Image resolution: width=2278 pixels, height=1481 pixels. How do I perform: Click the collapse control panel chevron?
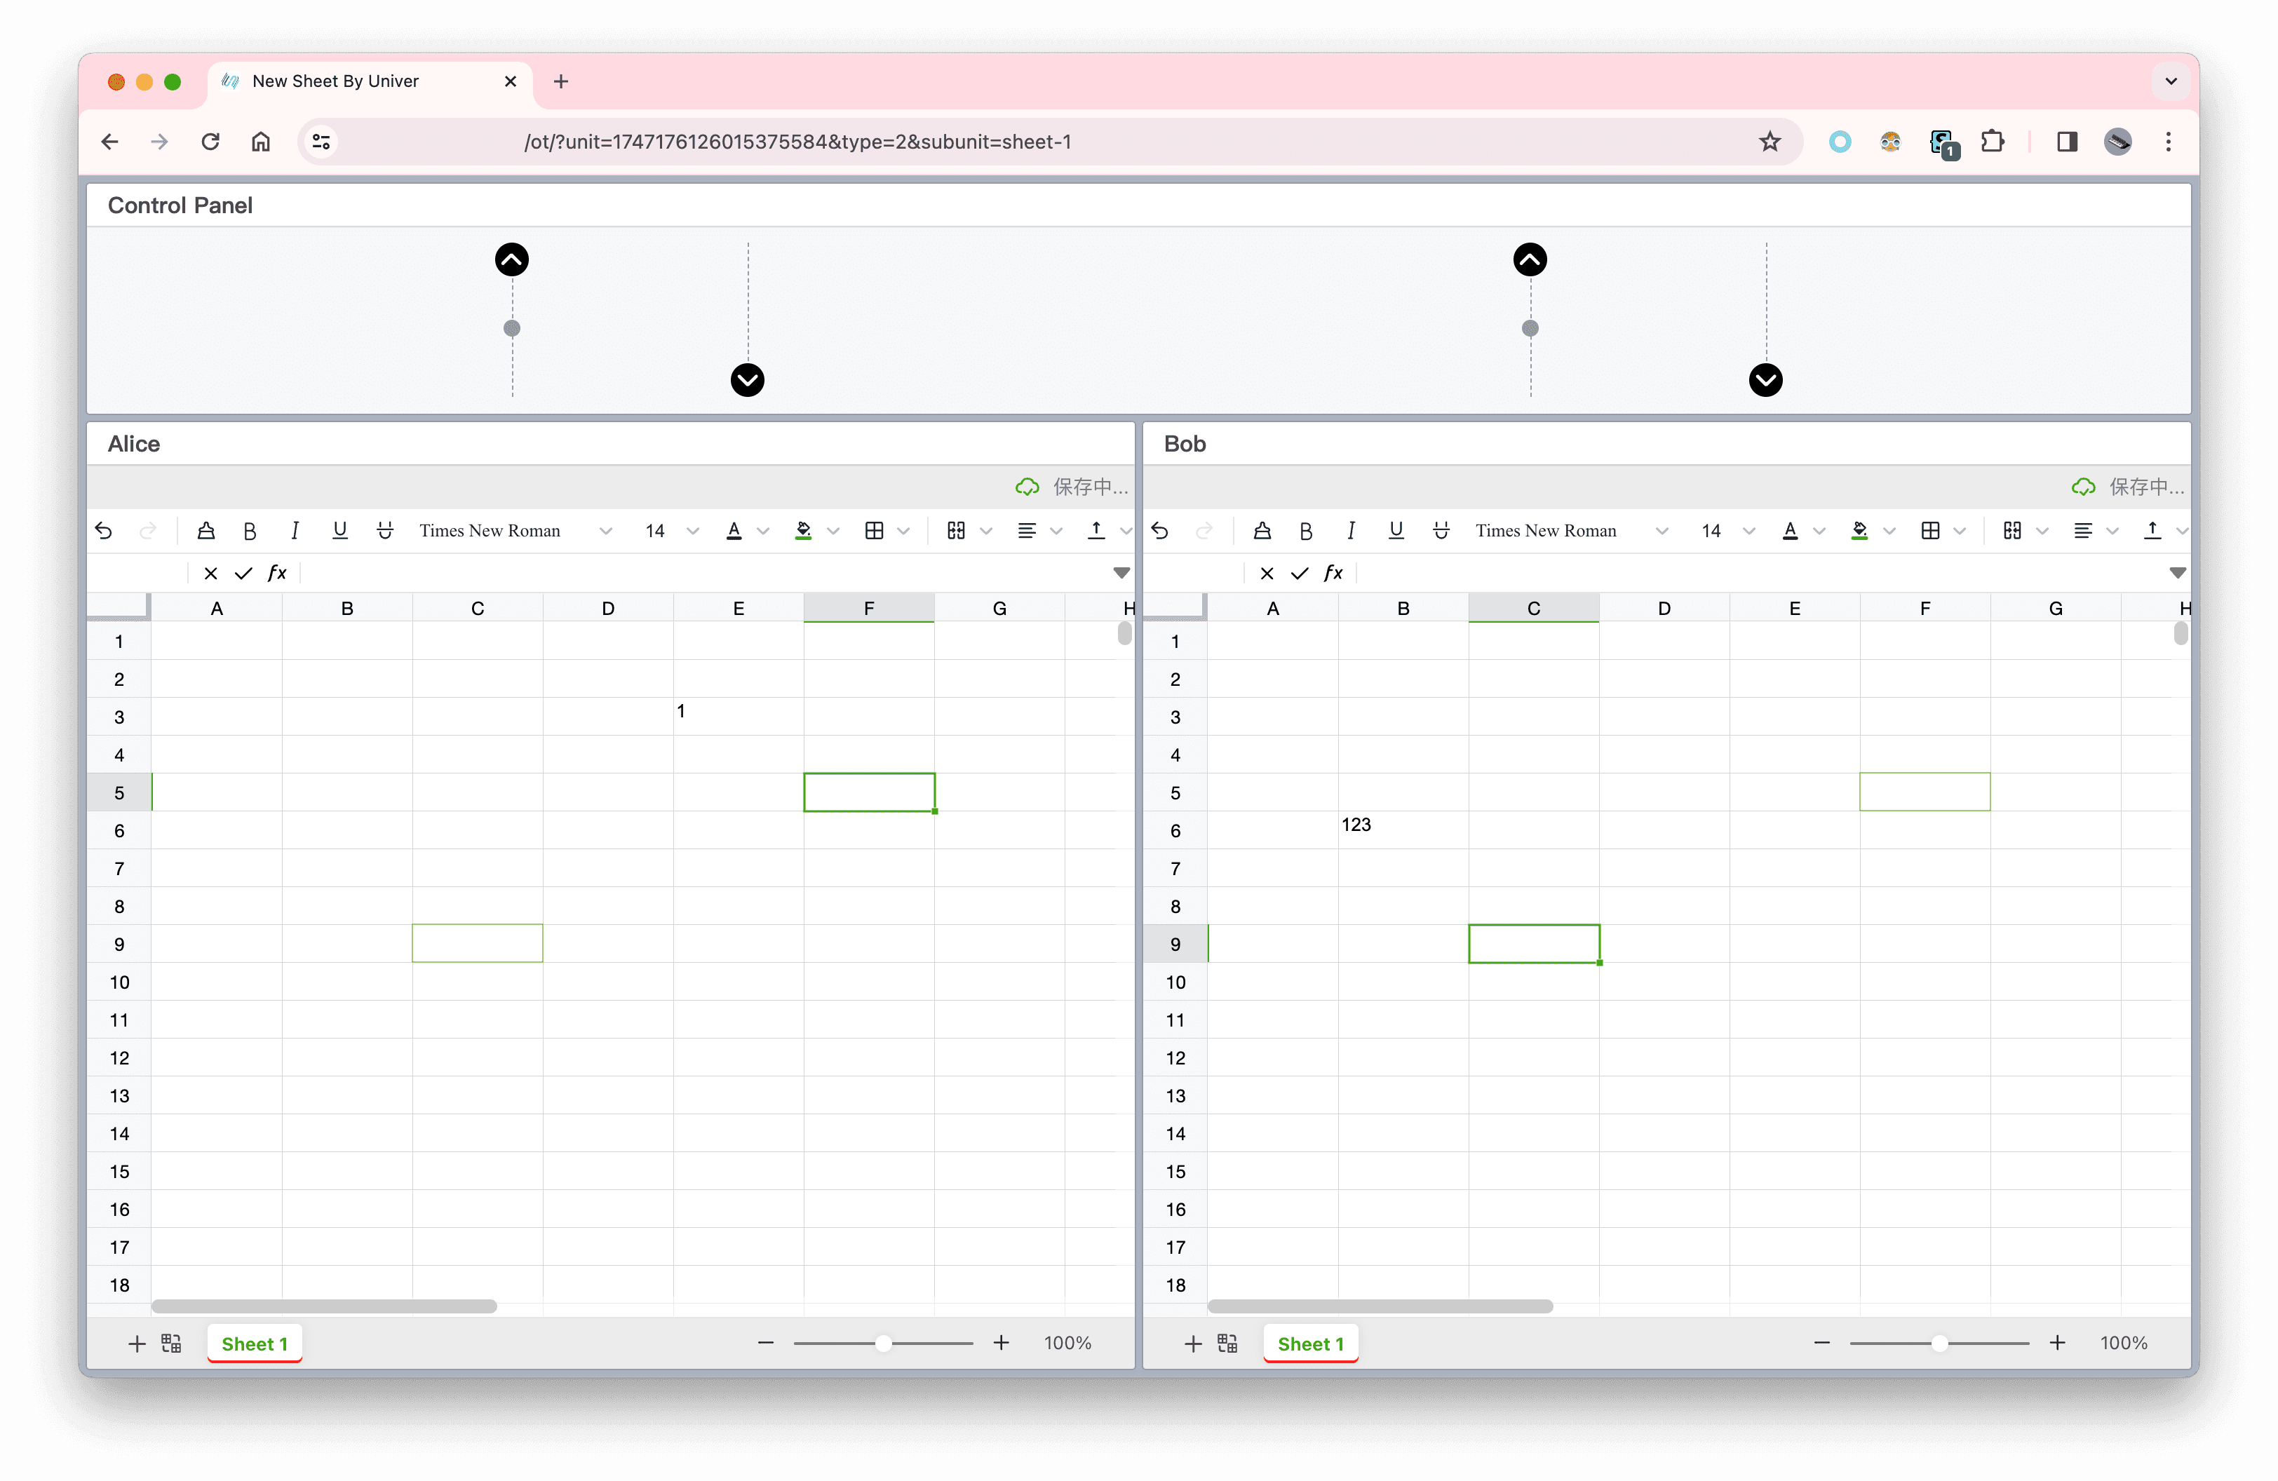[510, 257]
